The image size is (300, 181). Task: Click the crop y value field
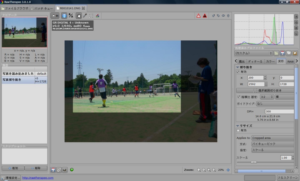coord(287,78)
